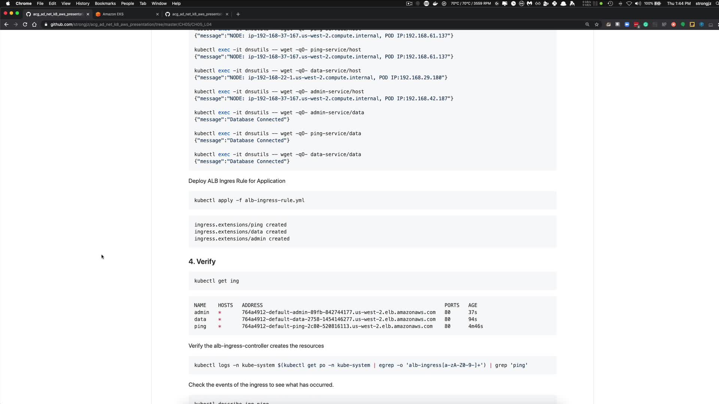This screenshot has height=404, width=719.
Task: Go to the browser home page
Action: pyautogui.click(x=34, y=24)
